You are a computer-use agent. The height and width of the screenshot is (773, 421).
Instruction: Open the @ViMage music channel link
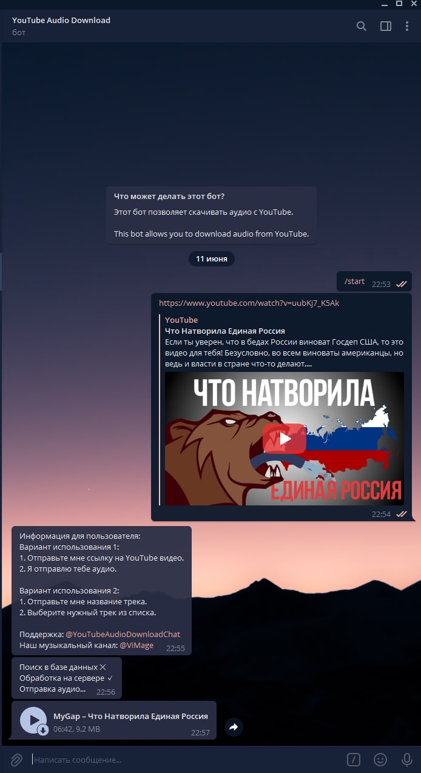click(x=136, y=646)
